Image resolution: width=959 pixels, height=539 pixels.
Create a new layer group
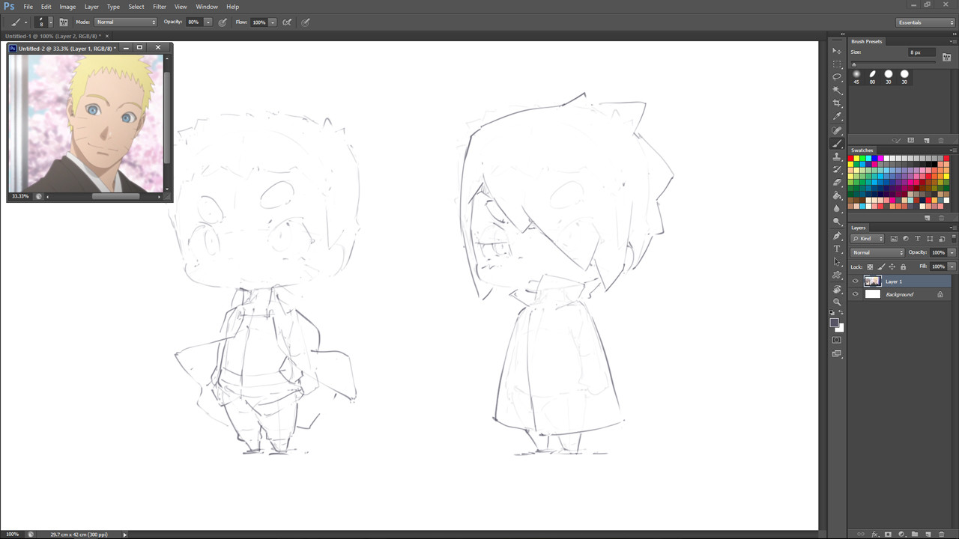915,535
